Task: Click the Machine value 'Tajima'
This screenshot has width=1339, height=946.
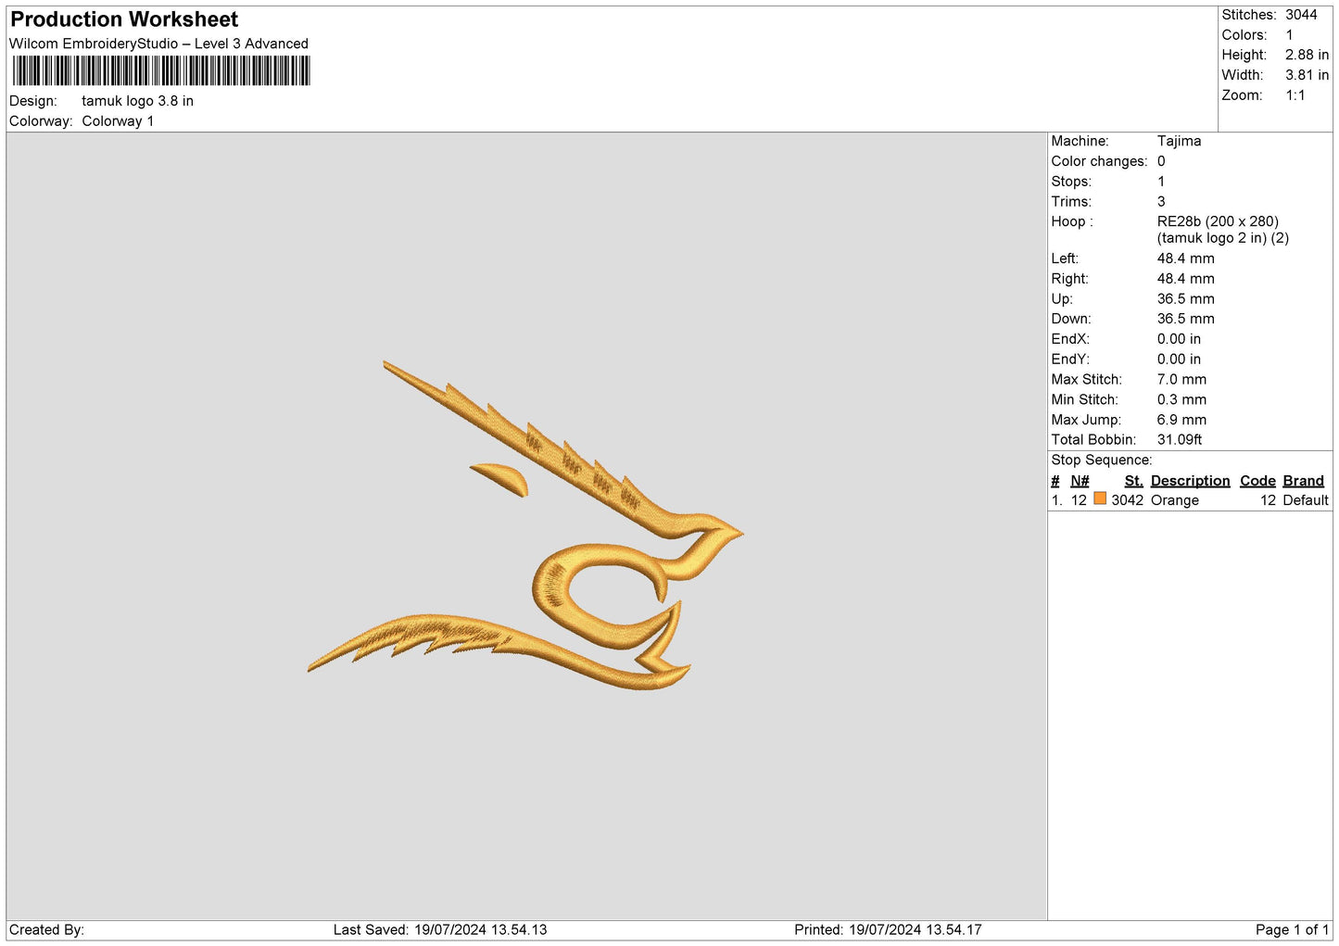Action: (1179, 141)
